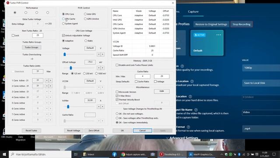Click Restore to Original Settings
280x158 pixels.
pos(211,24)
